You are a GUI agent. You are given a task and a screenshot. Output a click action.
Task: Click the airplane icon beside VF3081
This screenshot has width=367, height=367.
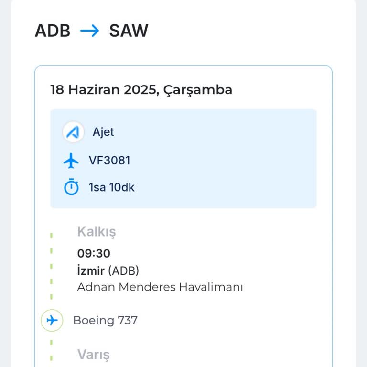coord(71,161)
